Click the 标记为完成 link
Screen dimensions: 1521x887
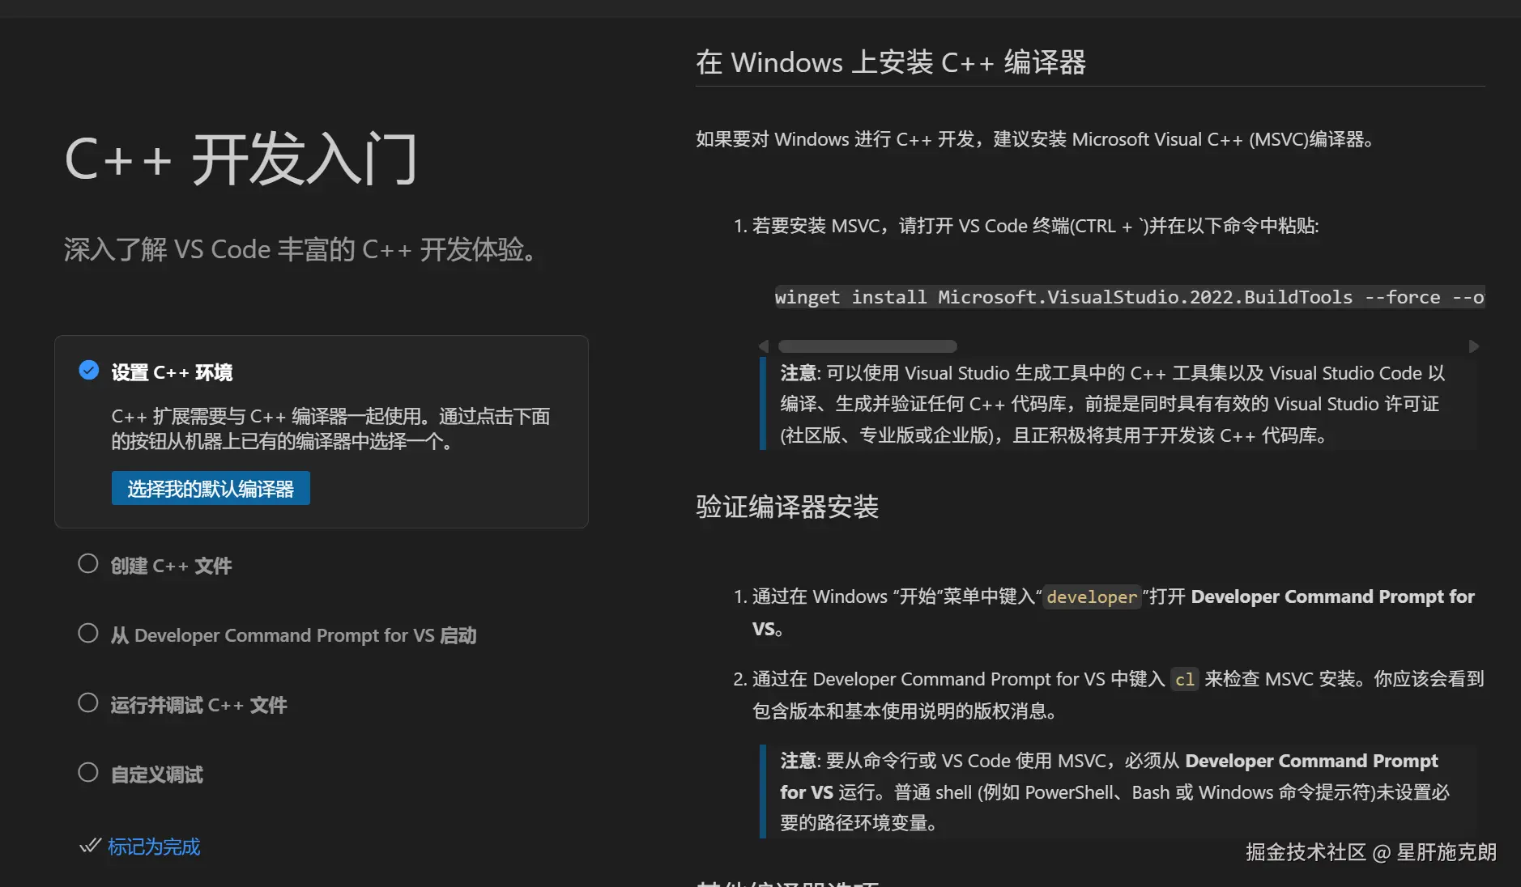[x=154, y=847]
